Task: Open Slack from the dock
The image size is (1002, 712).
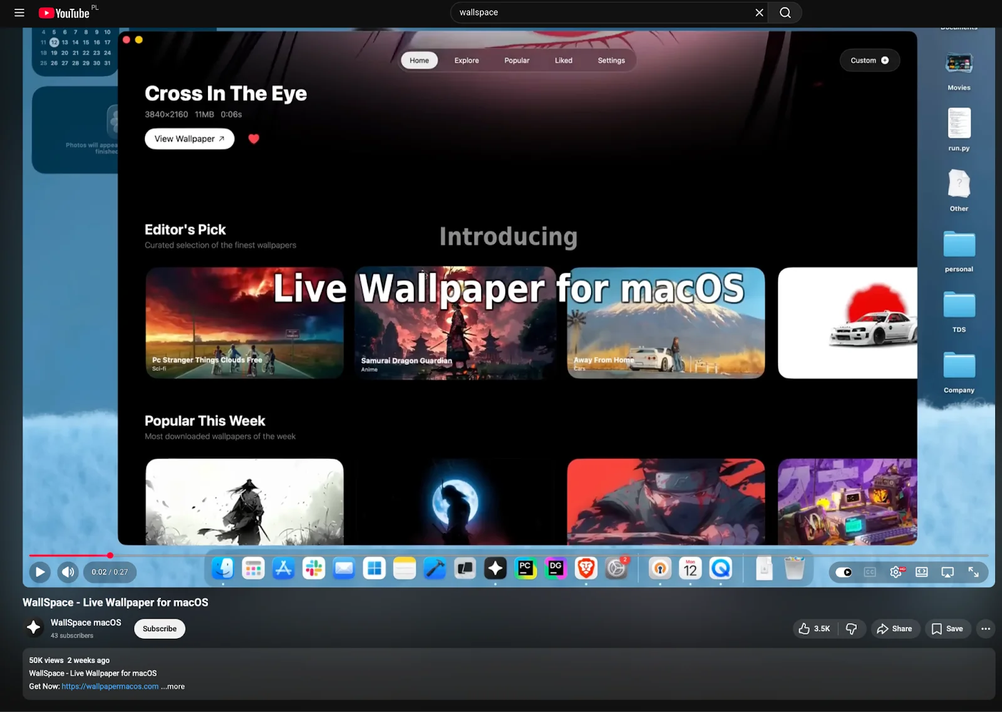Action: [x=313, y=569]
